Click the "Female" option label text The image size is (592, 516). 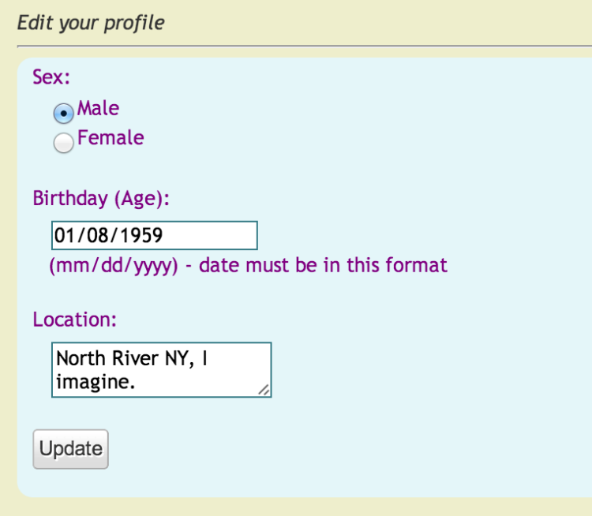111,138
